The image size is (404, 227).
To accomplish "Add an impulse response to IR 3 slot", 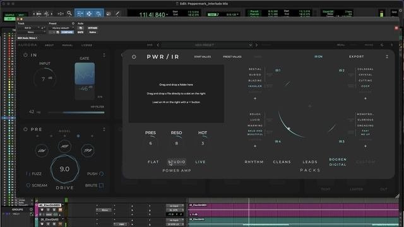I will pos(365,146).
